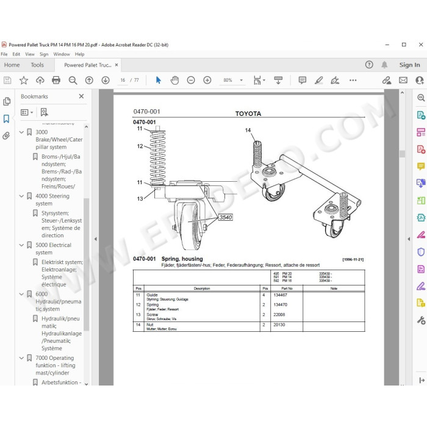This screenshot has width=427, height=427.
Task: Open the Broms-/Hjul/Bandsystem bookmark
Action: pyautogui.click(x=61, y=171)
